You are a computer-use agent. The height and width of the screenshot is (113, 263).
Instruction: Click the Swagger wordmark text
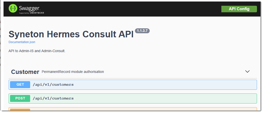click(30, 8)
